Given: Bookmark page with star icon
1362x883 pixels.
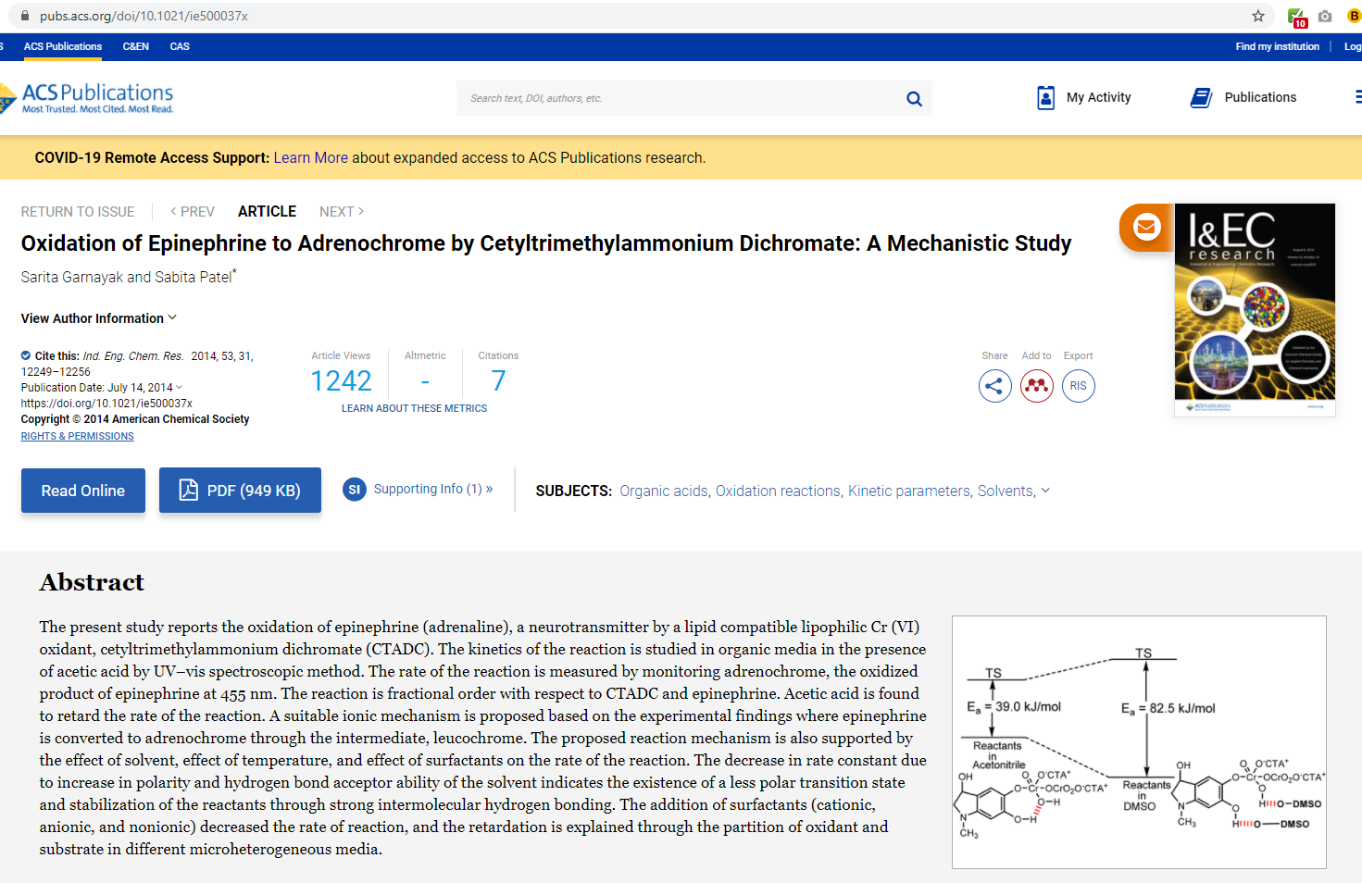Looking at the screenshot, I should pos(1257,16).
